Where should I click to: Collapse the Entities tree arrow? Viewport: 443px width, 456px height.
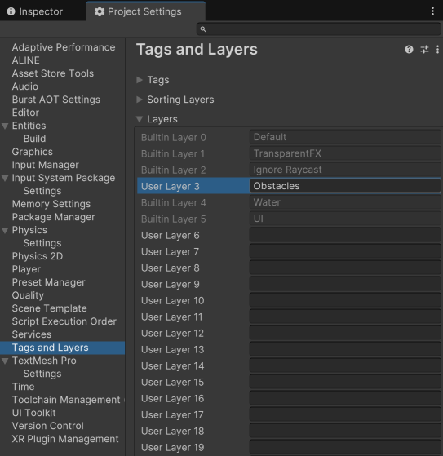click(5, 126)
